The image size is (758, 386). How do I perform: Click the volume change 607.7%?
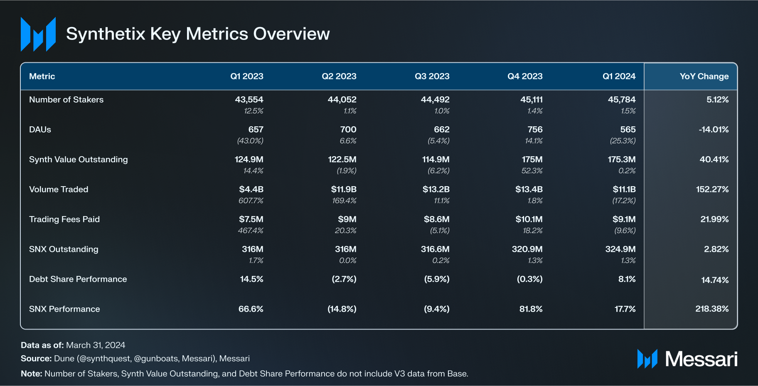point(251,201)
